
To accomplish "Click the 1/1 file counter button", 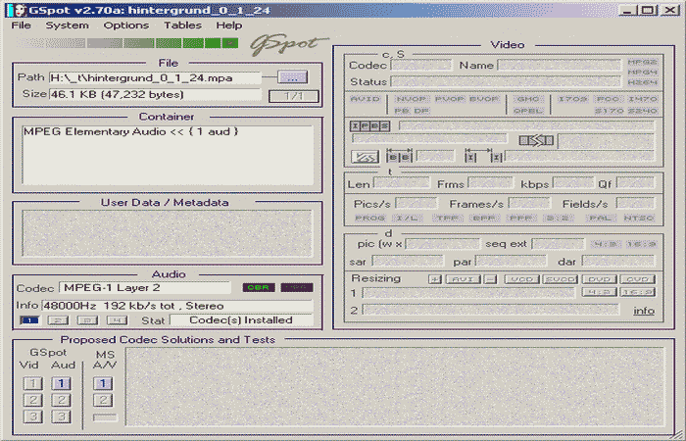I will (293, 95).
